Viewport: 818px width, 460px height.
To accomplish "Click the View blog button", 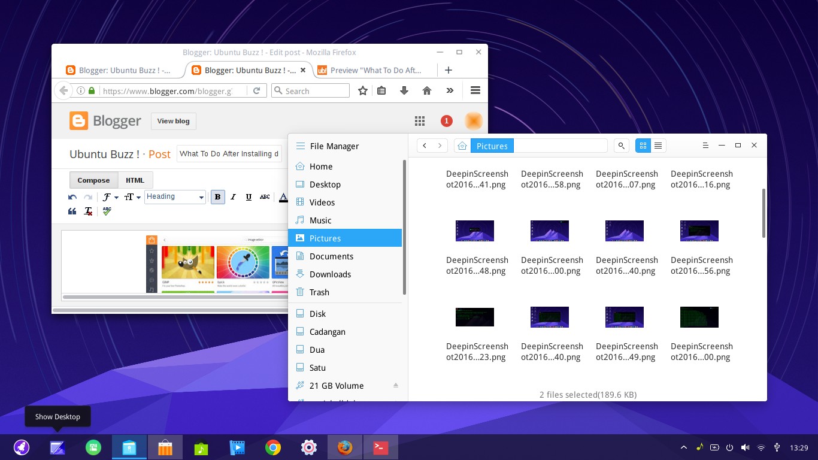I will pyautogui.click(x=173, y=121).
